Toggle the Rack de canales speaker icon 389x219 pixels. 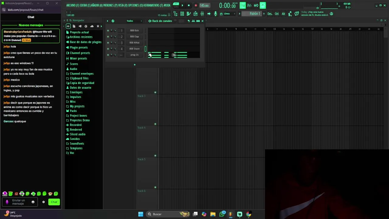click(x=150, y=21)
